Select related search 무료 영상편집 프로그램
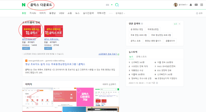206x112 pixels. (x=161, y=35)
